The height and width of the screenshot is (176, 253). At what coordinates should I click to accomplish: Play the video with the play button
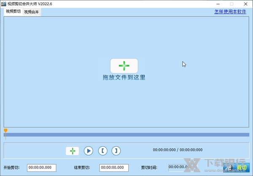pos(89,151)
